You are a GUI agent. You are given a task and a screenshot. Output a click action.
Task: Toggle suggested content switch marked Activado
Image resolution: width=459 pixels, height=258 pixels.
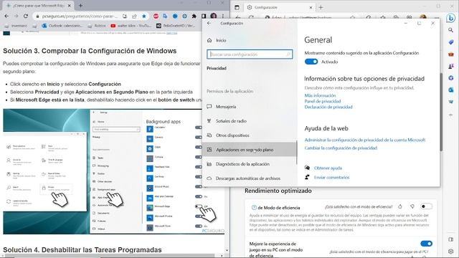311,62
